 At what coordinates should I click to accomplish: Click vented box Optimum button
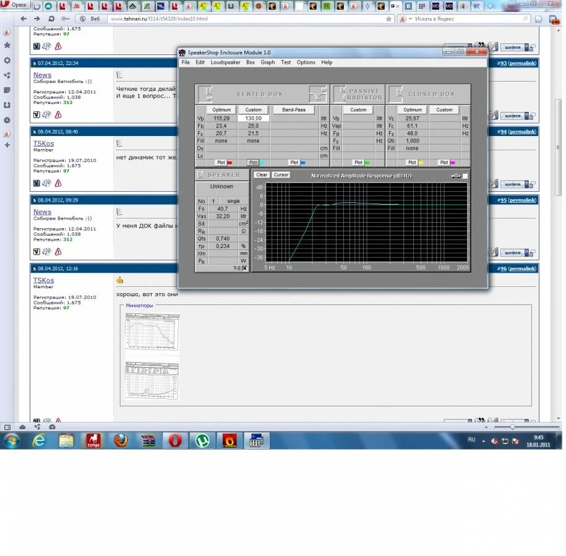coord(221,109)
